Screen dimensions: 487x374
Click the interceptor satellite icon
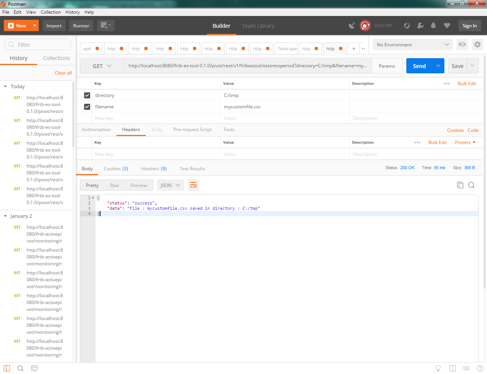[x=352, y=25]
